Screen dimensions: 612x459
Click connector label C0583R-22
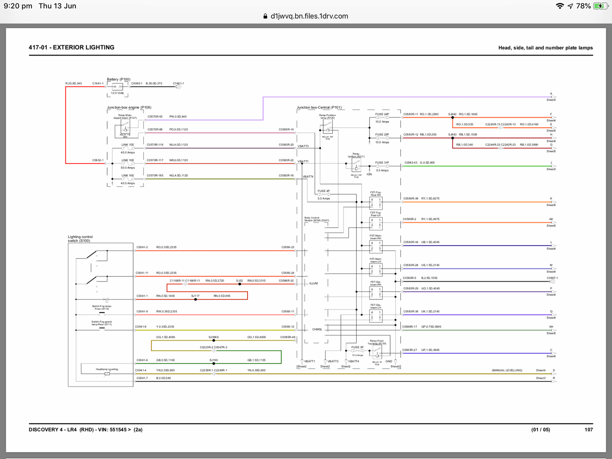pos(286,160)
